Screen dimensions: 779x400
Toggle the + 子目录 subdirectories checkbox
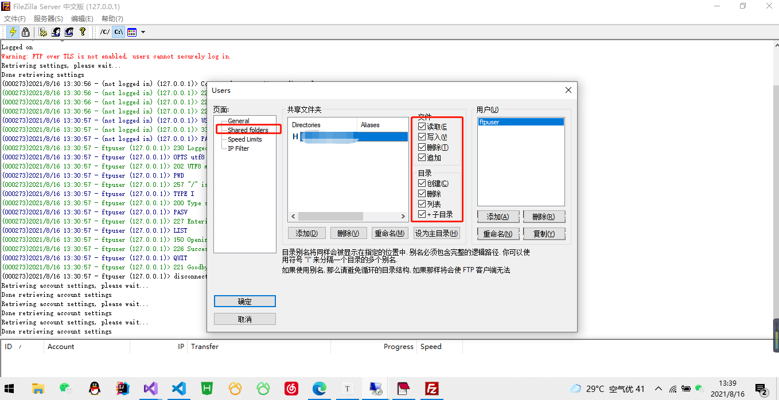pos(422,214)
